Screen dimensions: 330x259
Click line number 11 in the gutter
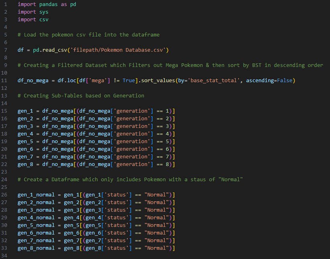[x=4, y=80]
